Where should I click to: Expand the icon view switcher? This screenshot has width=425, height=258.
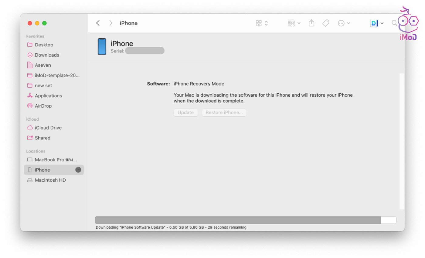click(262, 23)
